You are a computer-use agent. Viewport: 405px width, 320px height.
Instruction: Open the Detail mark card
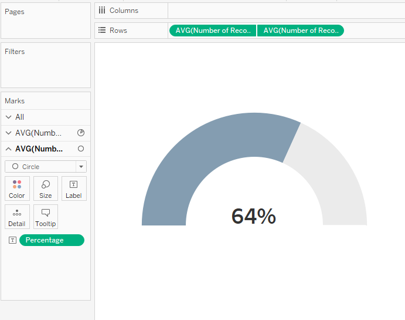[17, 217]
